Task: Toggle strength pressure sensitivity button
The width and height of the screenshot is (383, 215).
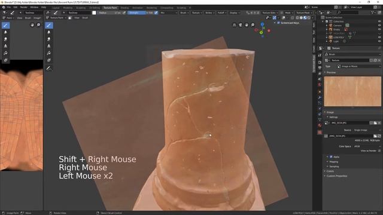Action: [x=156, y=13]
